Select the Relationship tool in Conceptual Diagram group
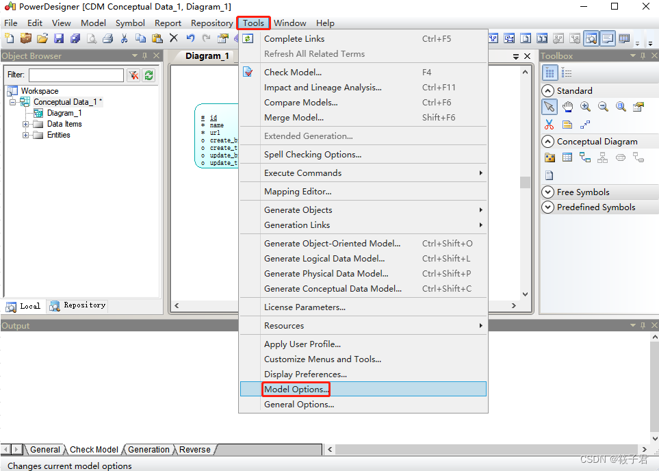Image resolution: width=659 pixels, height=471 pixels. [x=585, y=157]
